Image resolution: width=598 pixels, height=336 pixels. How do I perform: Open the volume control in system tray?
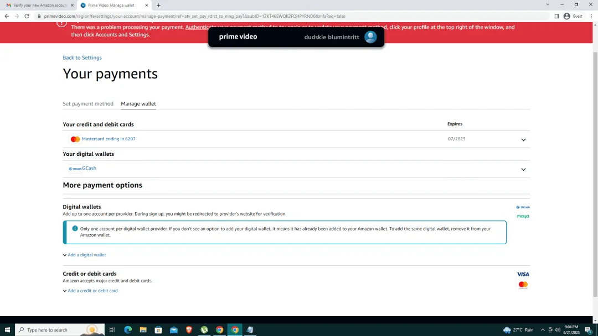tap(558, 330)
